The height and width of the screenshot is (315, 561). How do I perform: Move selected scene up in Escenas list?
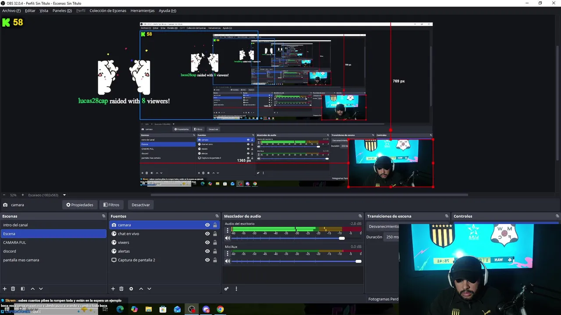[x=32, y=289]
